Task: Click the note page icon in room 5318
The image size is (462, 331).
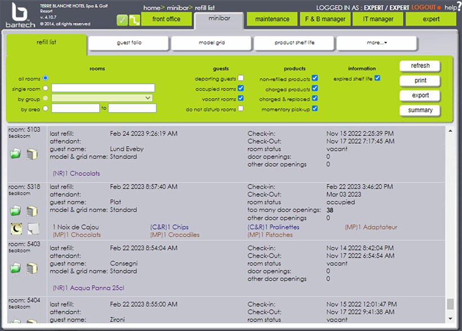Action: tap(32, 228)
